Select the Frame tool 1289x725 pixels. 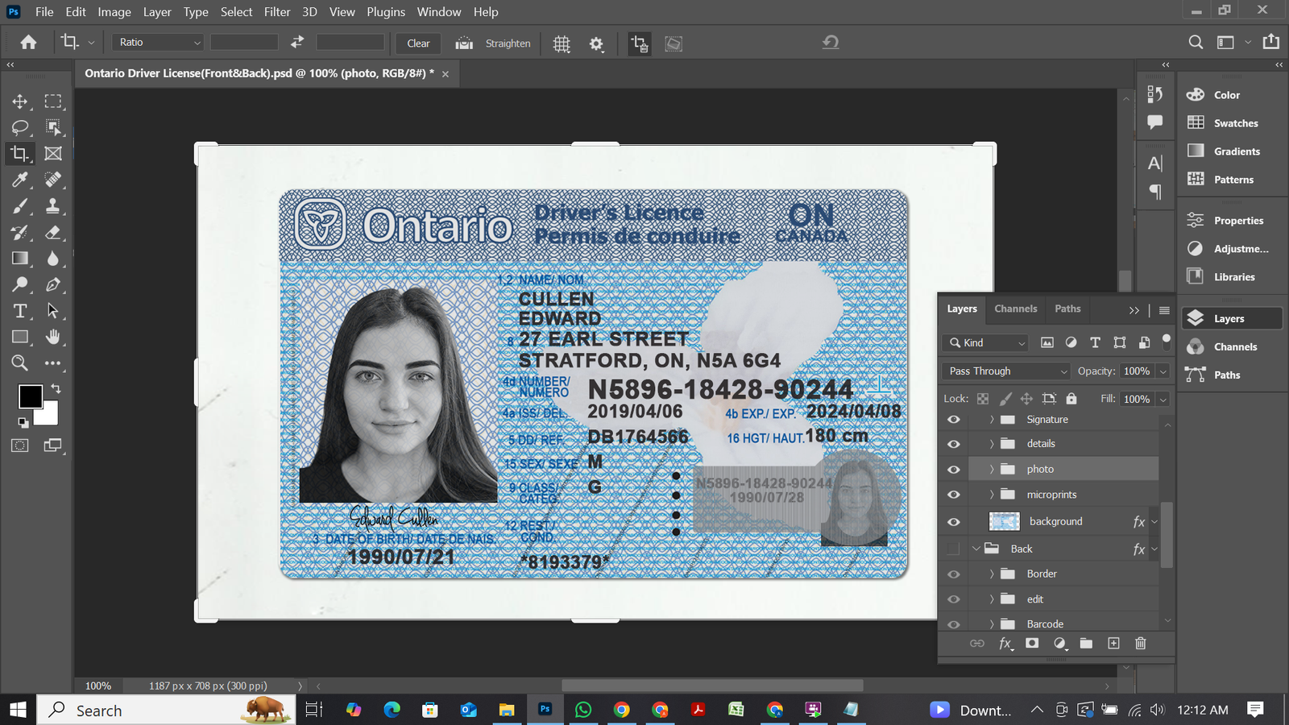tap(53, 153)
